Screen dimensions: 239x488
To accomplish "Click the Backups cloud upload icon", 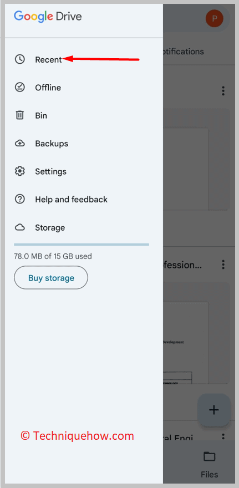I will tap(20, 144).
